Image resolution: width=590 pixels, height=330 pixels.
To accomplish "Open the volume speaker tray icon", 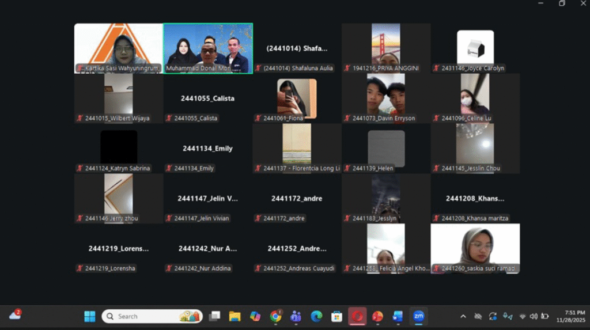I will point(534,316).
